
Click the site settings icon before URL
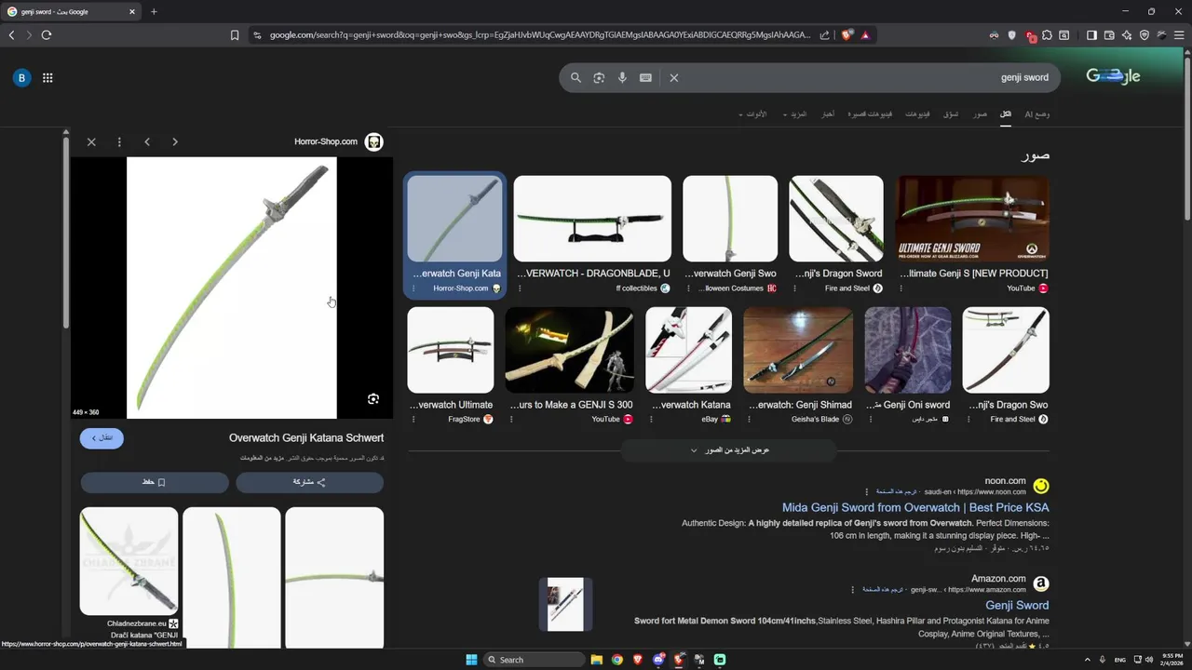257,35
